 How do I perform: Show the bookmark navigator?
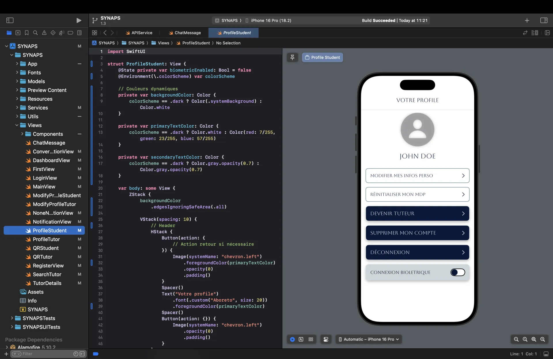(x=27, y=33)
